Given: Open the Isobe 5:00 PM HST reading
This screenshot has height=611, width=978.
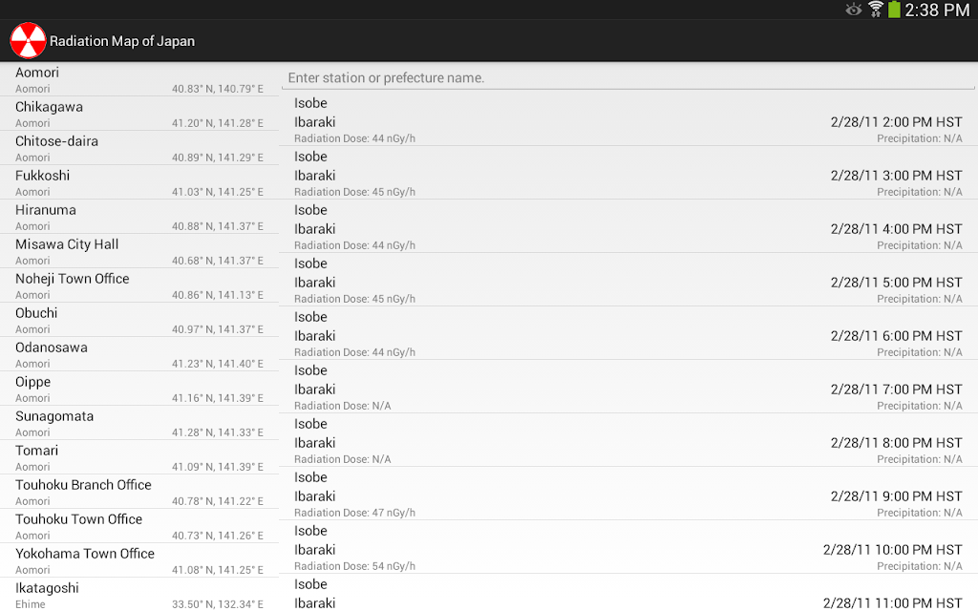Looking at the screenshot, I should coord(628,280).
